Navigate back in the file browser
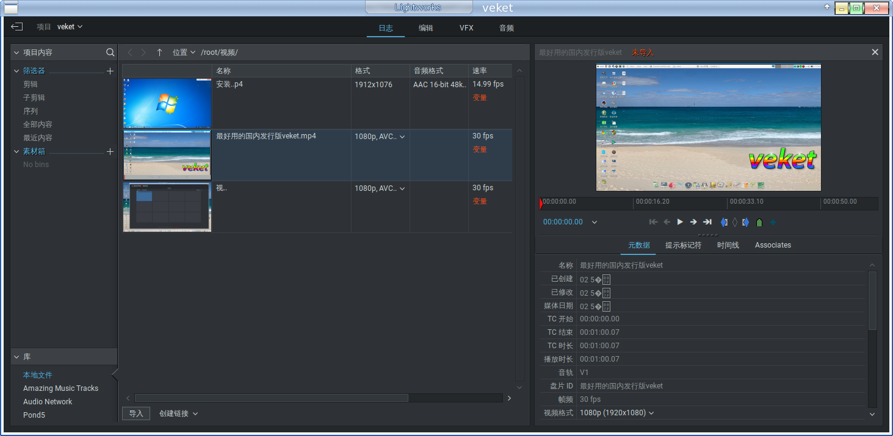The height and width of the screenshot is (436, 893). coord(130,52)
